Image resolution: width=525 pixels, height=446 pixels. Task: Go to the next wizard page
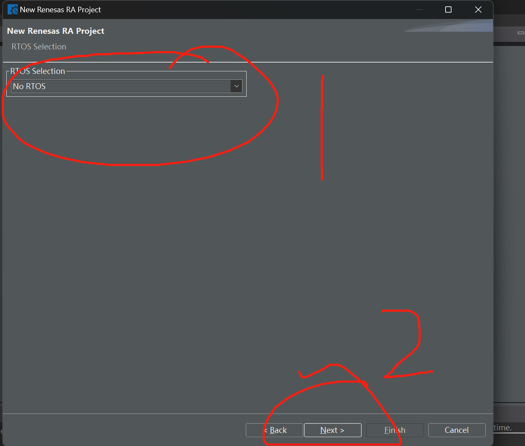(x=333, y=430)
